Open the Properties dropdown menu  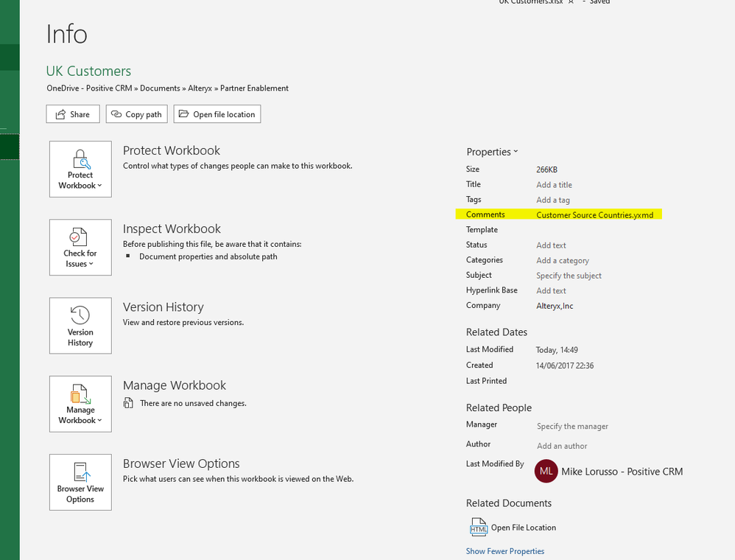(513, 151)
